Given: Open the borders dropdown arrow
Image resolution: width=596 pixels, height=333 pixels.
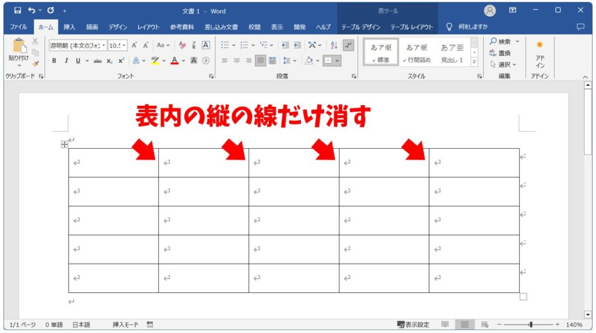Looking at the screenshot, I should tap(337, 60).
